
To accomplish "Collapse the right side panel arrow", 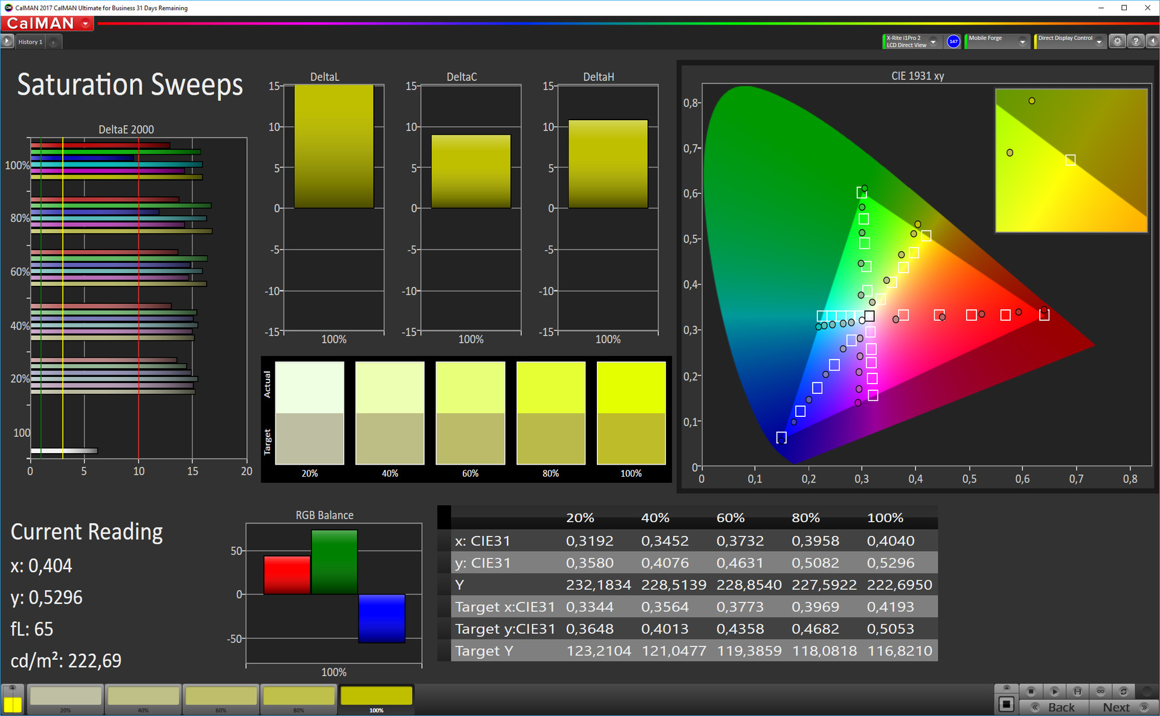I will point(1152,41).
